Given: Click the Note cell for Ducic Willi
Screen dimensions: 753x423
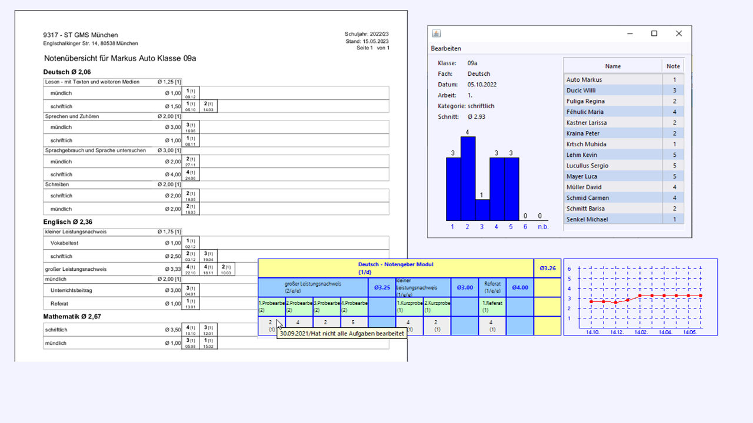Looking at the screenshot, I should [674, 90].
